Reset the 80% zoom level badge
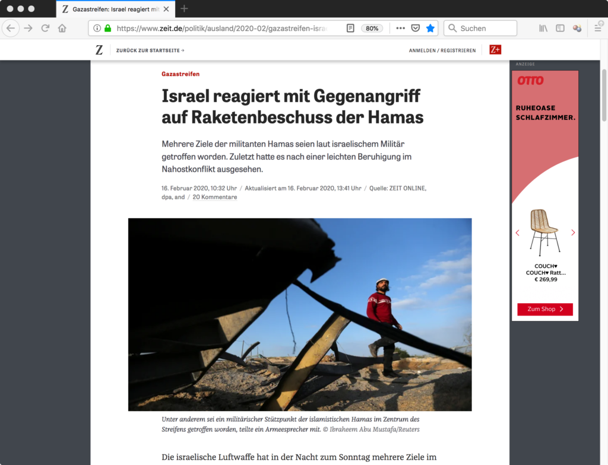Screen dimensions: 608x465 pyautogui.click(x=372, y=28)
